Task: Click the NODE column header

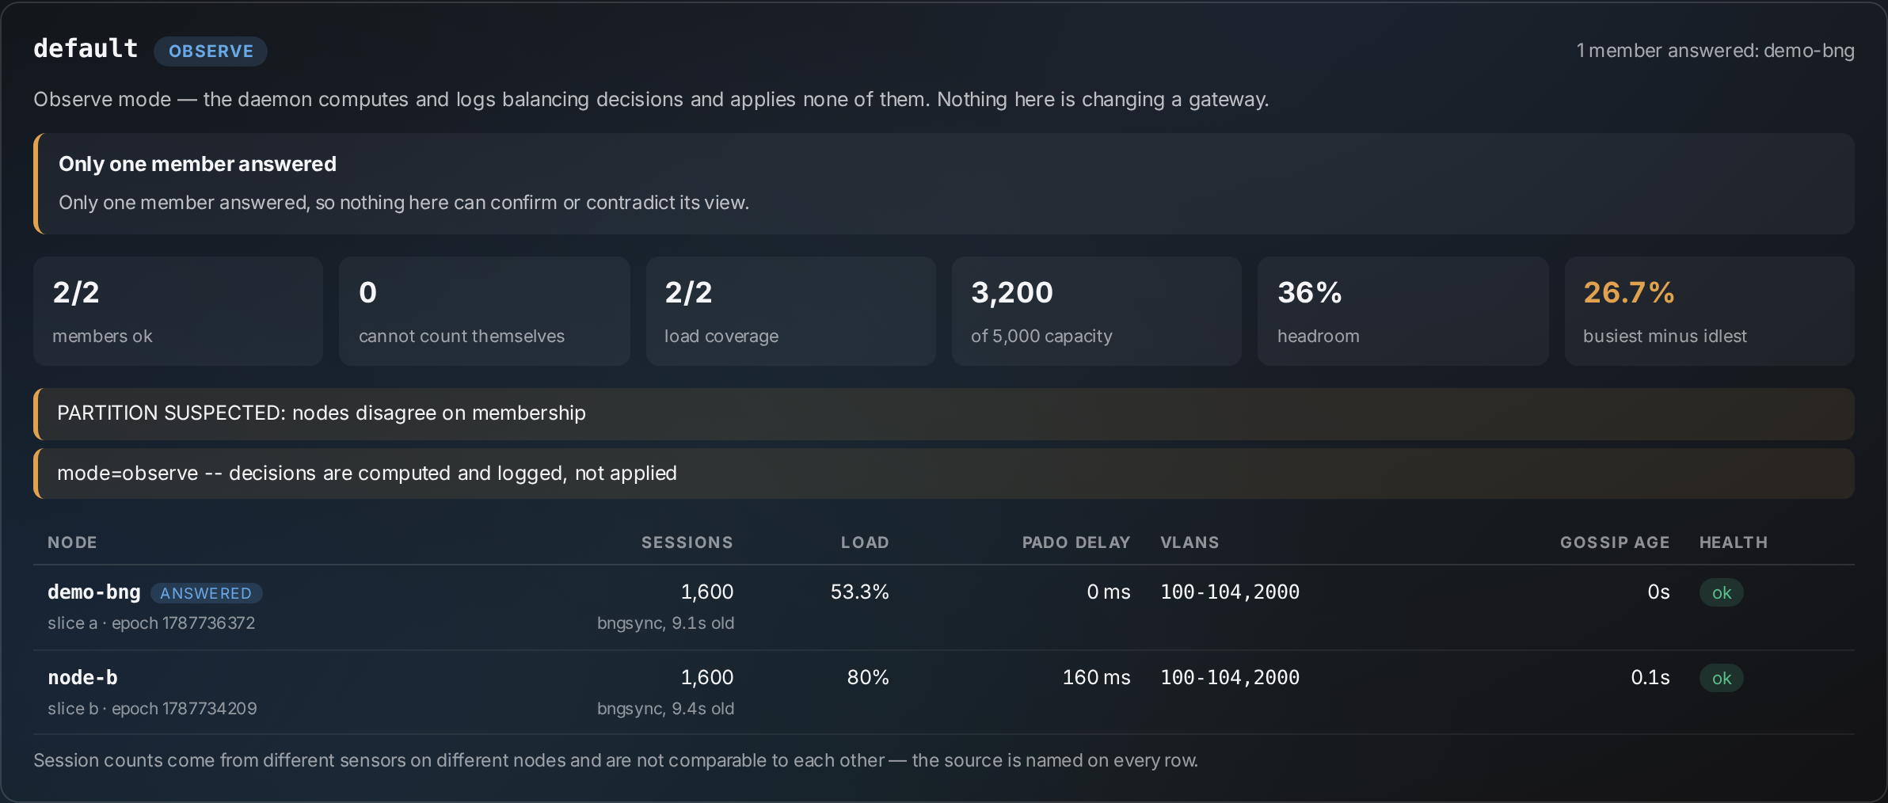Action: 72,542
